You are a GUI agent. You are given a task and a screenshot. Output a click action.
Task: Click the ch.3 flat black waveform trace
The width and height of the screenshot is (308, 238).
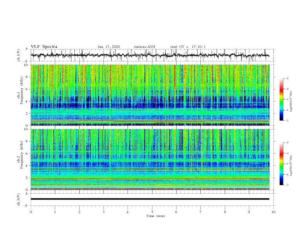click(150, 199)
